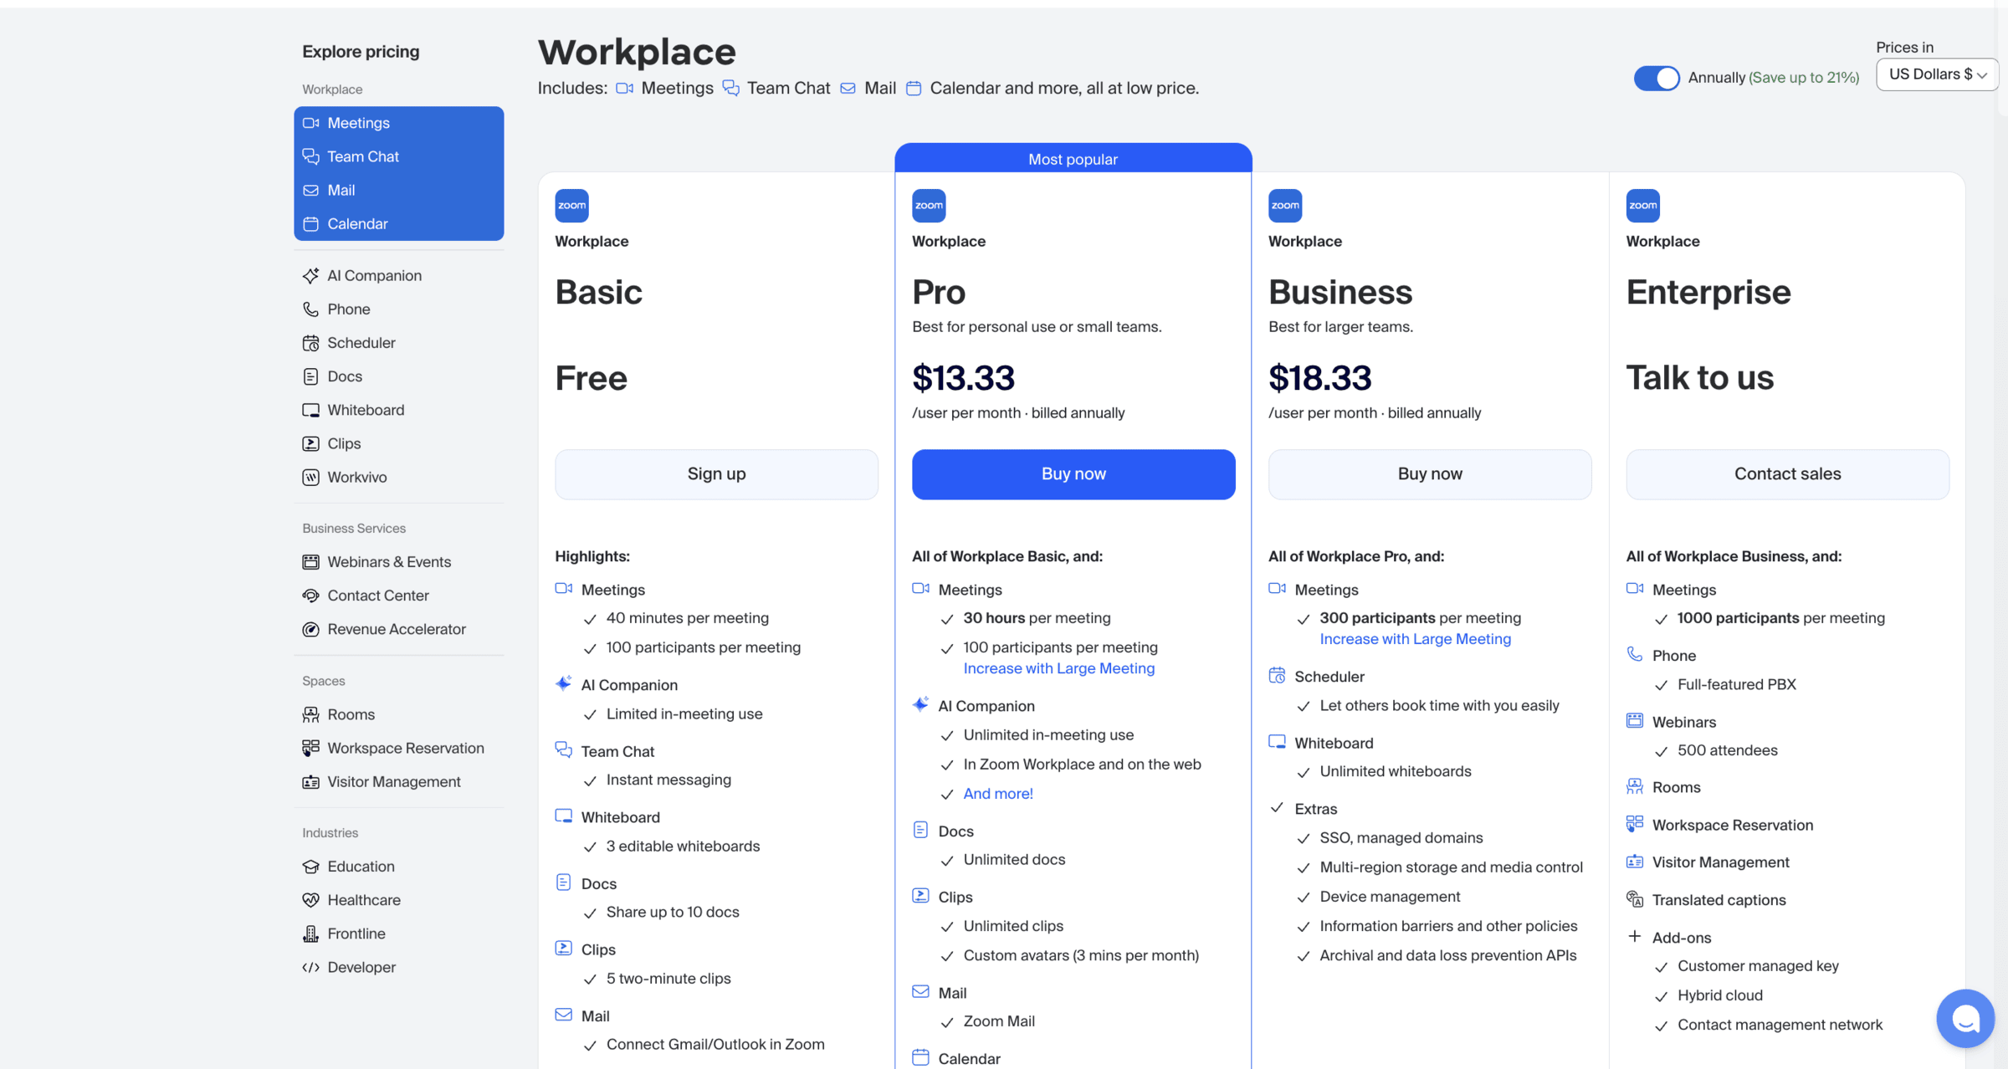The image size is (2008, 1069).
Task: Select Education under Industries
Action: click(361, 866)
